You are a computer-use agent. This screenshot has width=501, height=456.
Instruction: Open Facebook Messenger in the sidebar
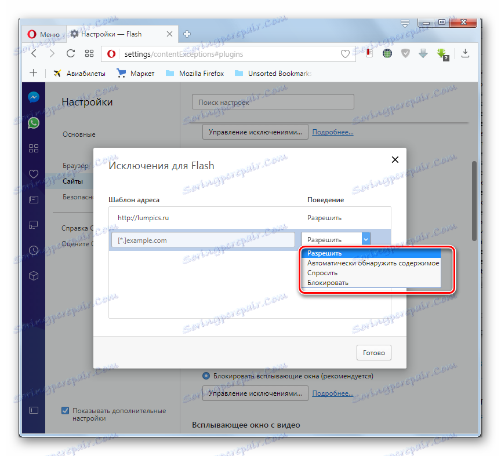click(x=33, y=97)
